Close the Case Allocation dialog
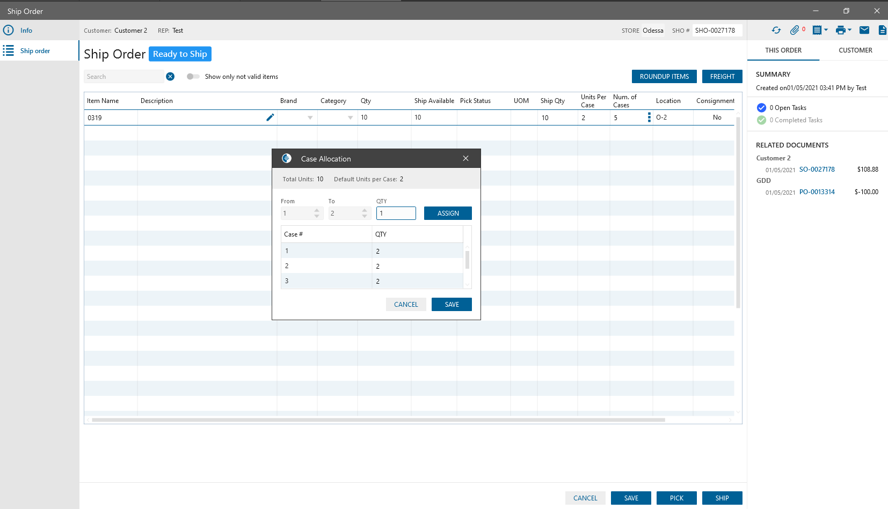The height and width of the screenshot is (509, 888). (465, 158)
